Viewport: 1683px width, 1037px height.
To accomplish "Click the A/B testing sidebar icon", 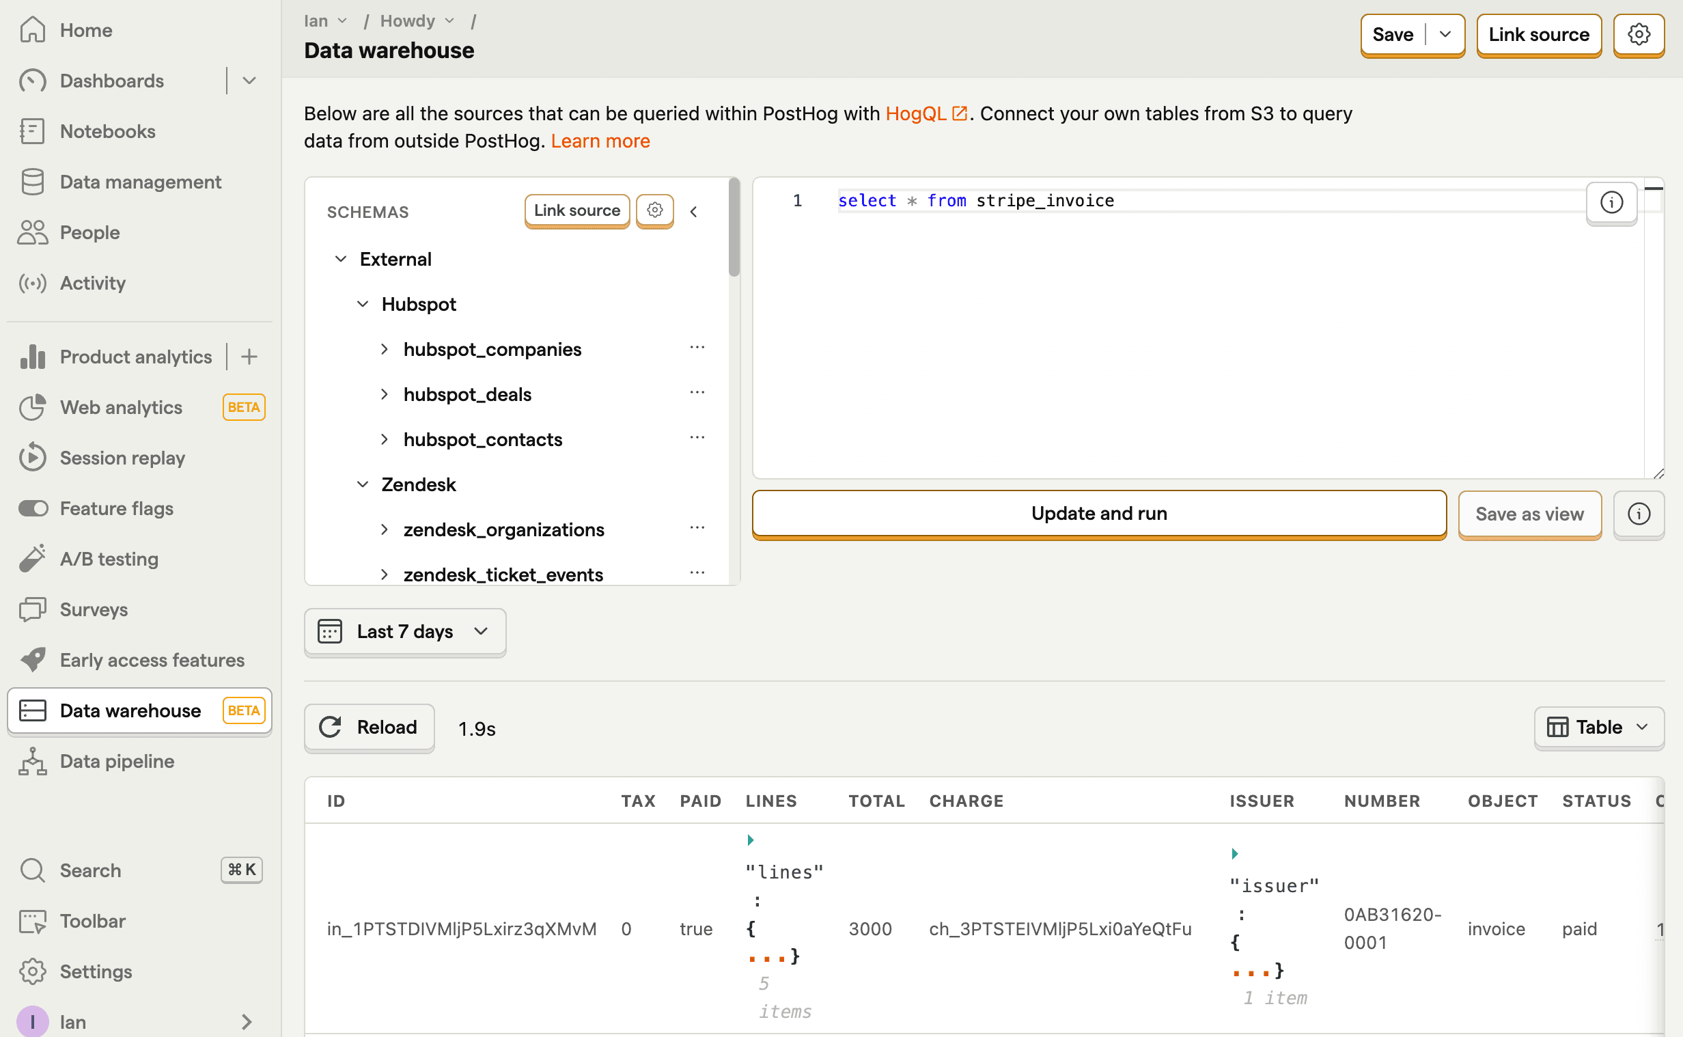I will tap(33, 558).
